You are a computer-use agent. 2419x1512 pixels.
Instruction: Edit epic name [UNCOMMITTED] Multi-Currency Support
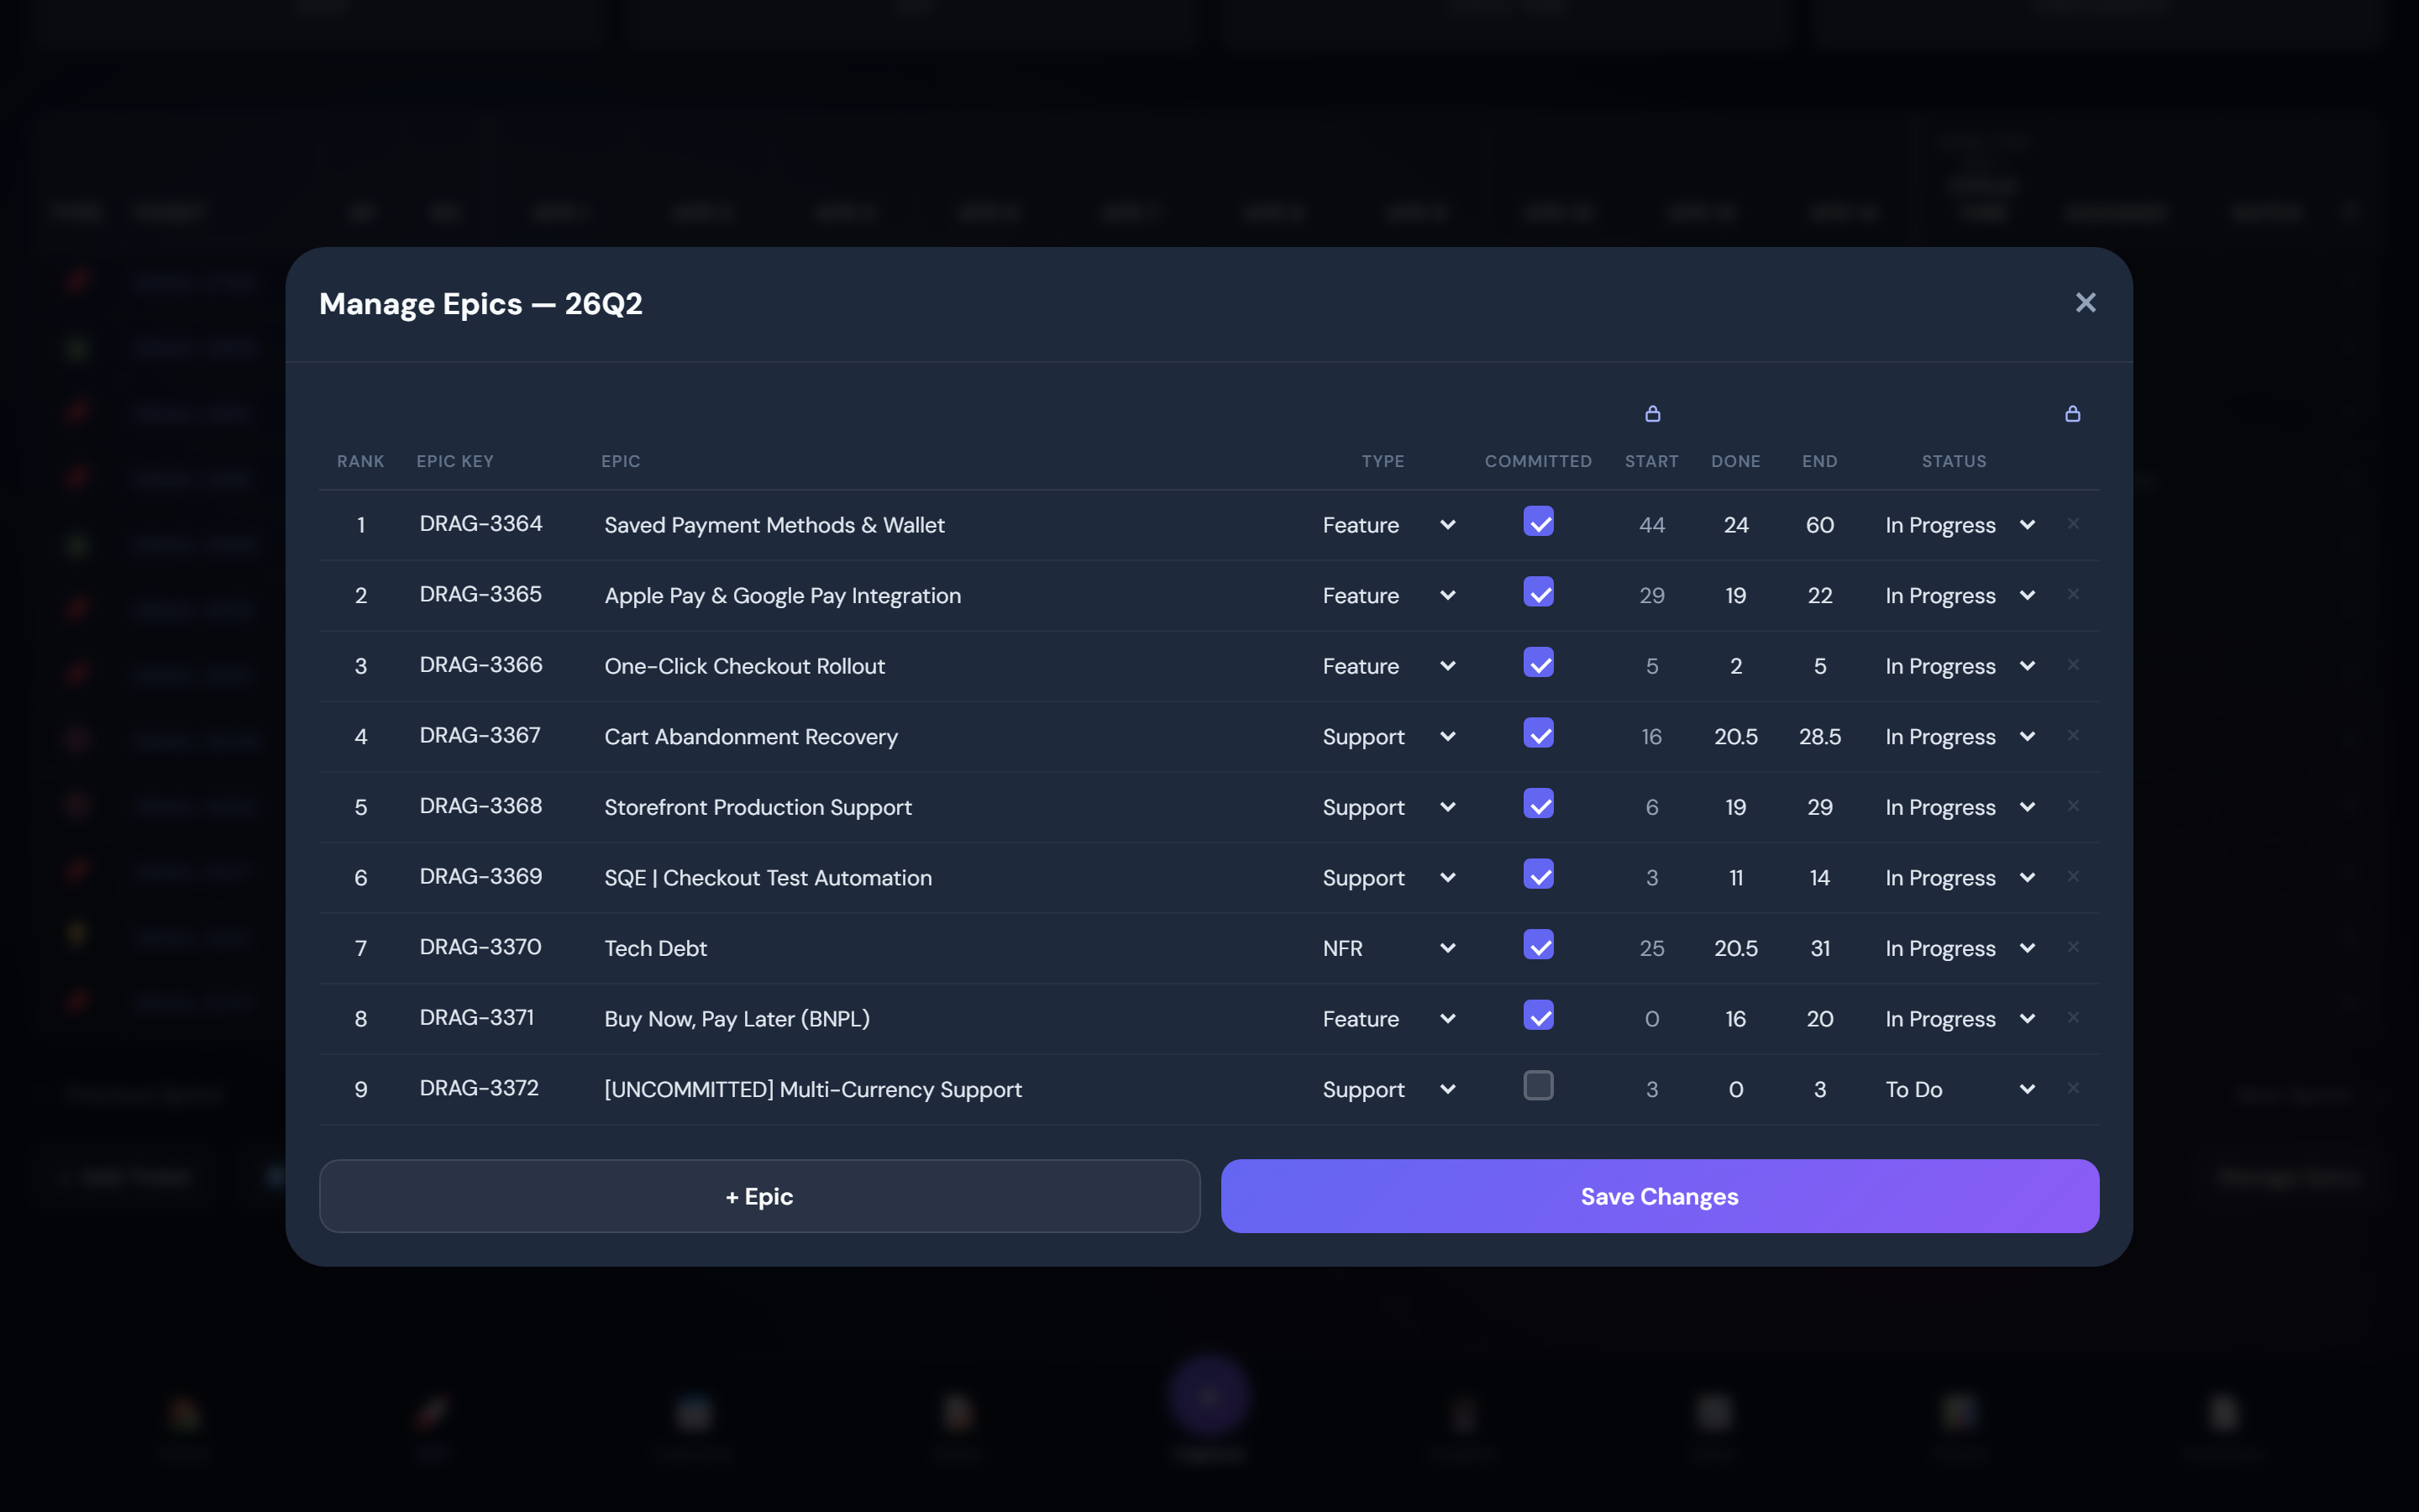(x=813, y=1089)
